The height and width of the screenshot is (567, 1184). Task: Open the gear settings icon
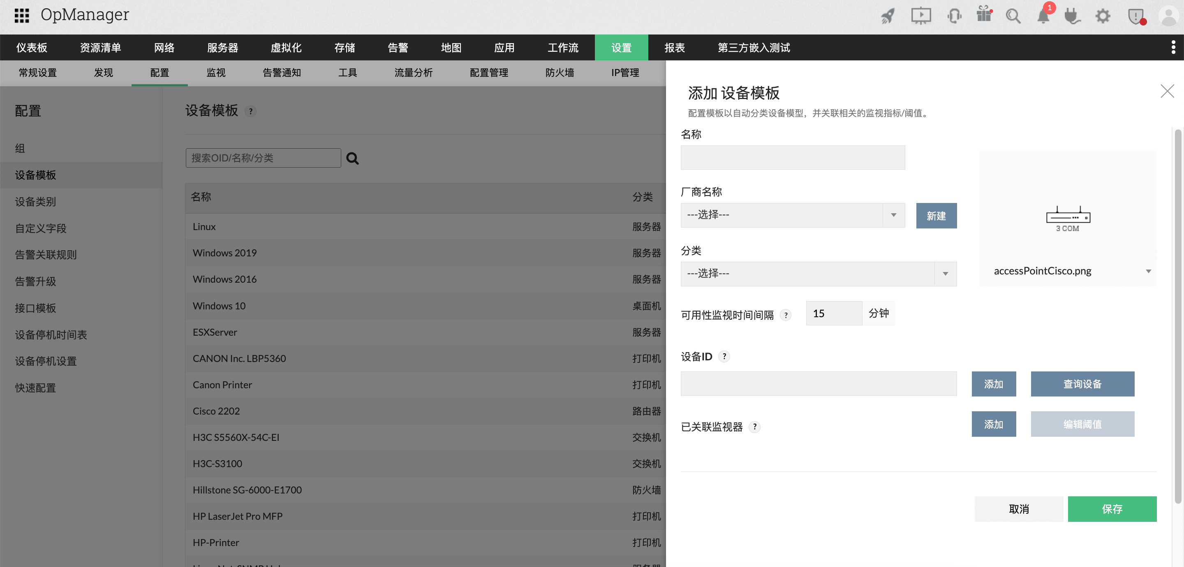point(1103,16)
